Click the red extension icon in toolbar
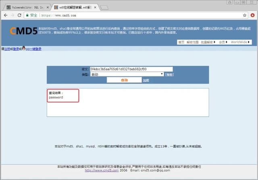 [x=252, y=15]
